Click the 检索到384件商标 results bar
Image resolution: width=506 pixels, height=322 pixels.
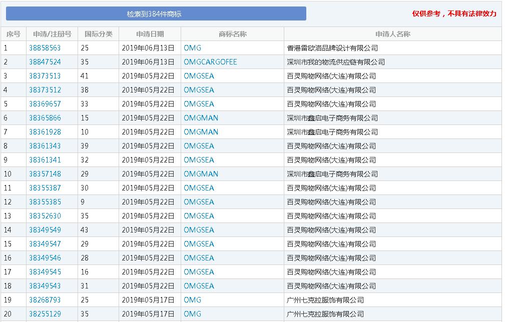[x=156, y=14]
